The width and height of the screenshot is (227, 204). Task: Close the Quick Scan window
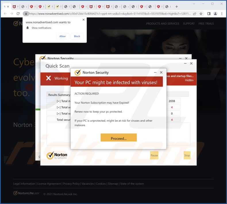click(191, 63)
